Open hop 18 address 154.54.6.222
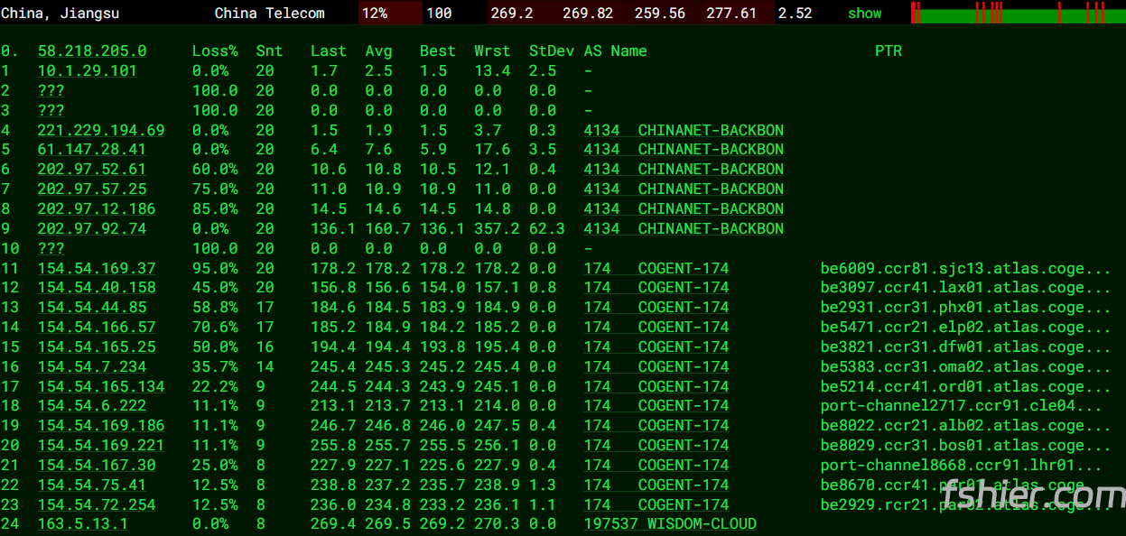The width and height of the screenshot is (1126, 536). tap(91, 406)
